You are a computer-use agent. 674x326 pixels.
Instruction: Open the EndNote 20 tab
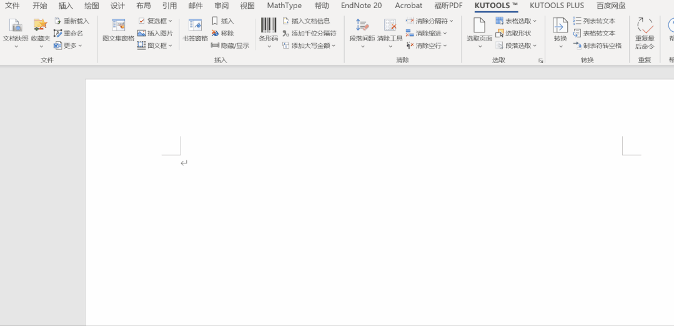point(361,6)
